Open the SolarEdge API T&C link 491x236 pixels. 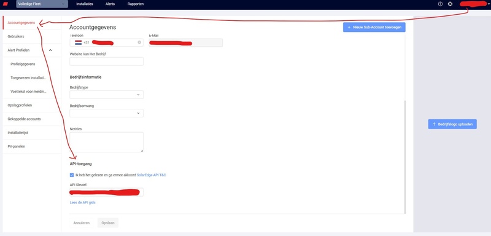pyautogui.click(x=151, y=175)
